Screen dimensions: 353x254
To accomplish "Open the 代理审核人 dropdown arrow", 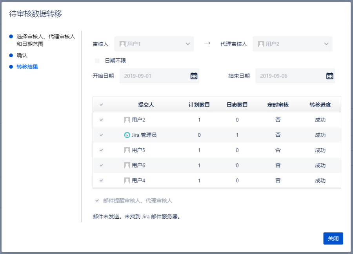I will tap(326, 44).
